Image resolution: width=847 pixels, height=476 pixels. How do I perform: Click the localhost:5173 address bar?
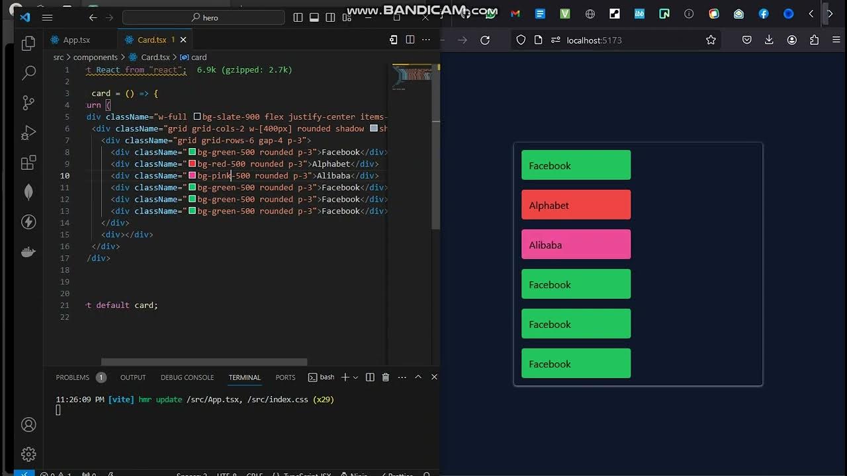point(615,40)
